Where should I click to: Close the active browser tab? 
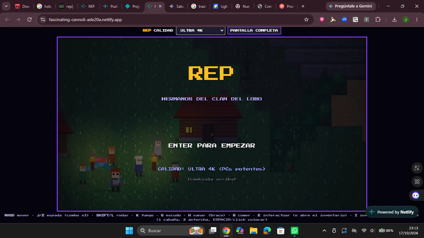pyautogui.click(x=160, y=6)
